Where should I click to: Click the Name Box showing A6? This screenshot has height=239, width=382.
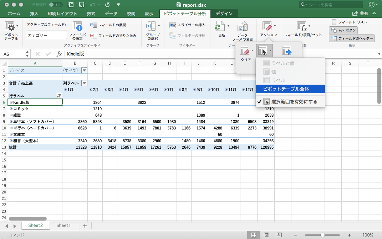tap(13, 54)
